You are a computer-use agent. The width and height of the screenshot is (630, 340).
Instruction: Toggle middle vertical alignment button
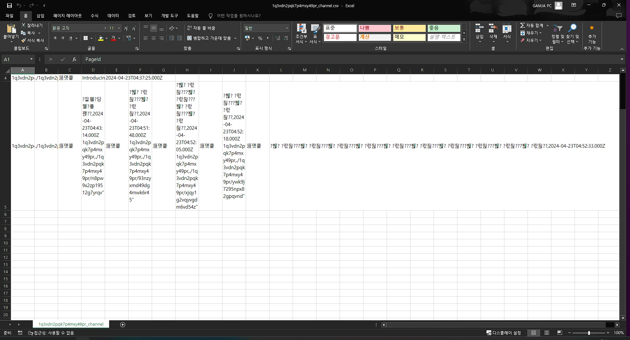(x=153, y=28)
